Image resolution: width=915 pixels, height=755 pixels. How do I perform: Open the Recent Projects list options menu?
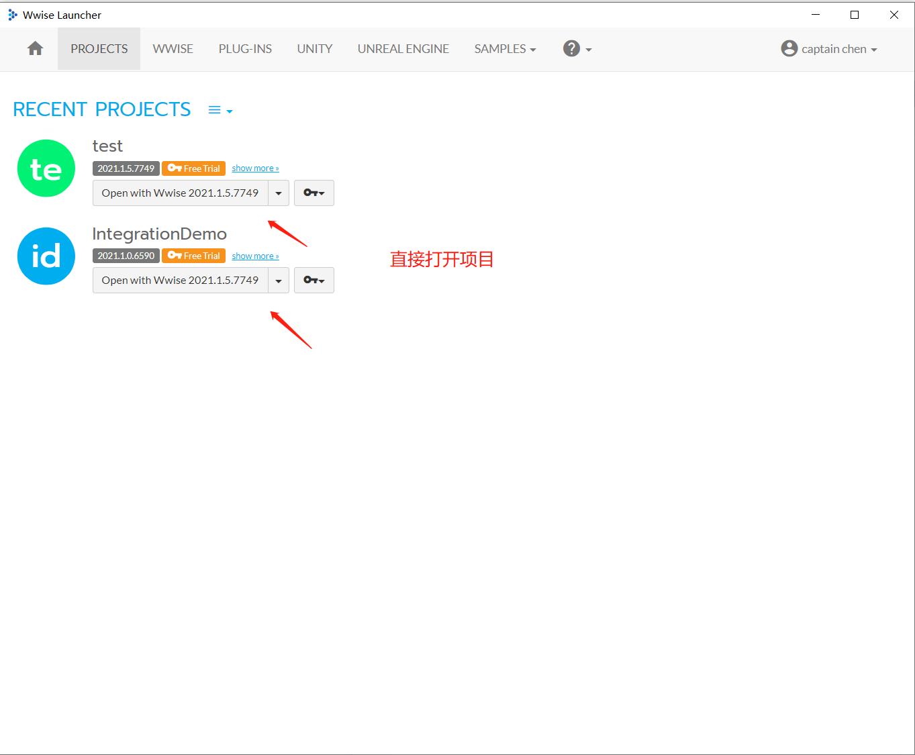pyautogui.click(x=220, y=110)
